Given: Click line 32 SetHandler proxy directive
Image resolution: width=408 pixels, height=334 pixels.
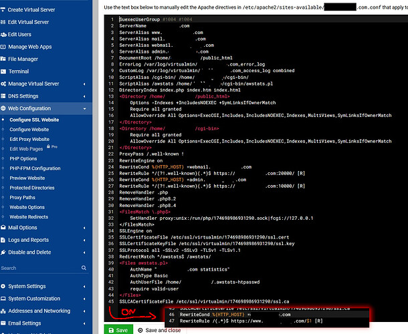Looking at the screenshot, I should point(221,218).
